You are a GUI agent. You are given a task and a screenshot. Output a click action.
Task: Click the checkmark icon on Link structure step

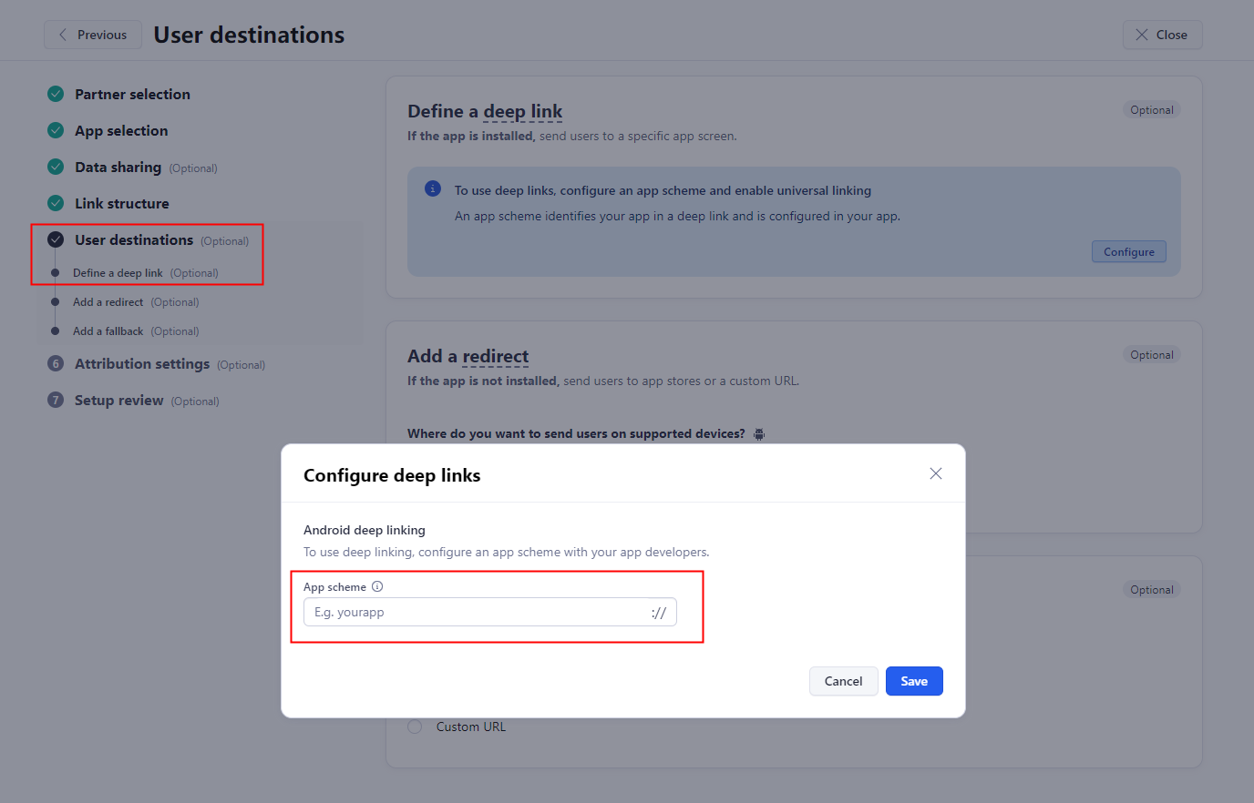[55, 203]
